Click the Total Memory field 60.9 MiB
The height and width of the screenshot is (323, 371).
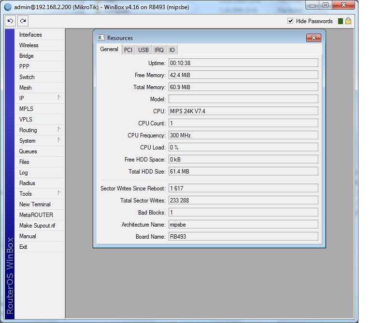click(243, 87)
